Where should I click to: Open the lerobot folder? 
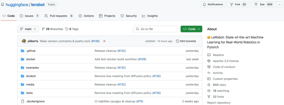click(31, 76)
